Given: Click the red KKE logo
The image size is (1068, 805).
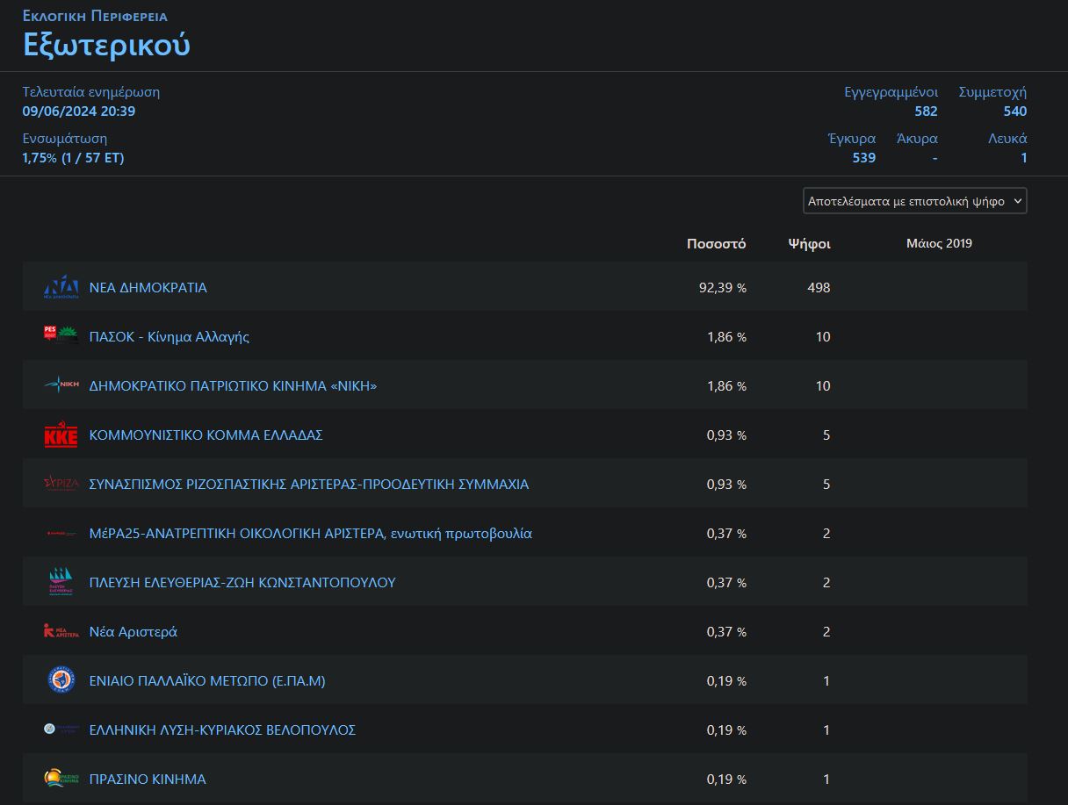Looking at the screenshot, I should coord(61,435).
